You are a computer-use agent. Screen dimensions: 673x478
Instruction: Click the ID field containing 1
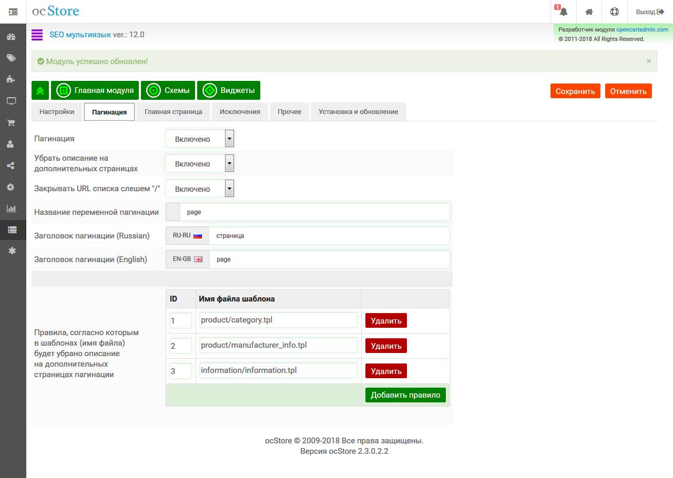[x=180, y=320]
